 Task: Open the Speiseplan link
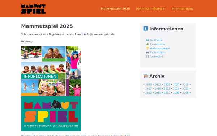point(156,57)
